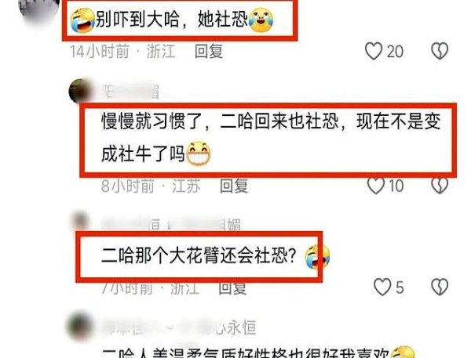
Task: Select comment text 别吓到大哈,她社恐
Action: pyautogui.click(x=171, y=20)
